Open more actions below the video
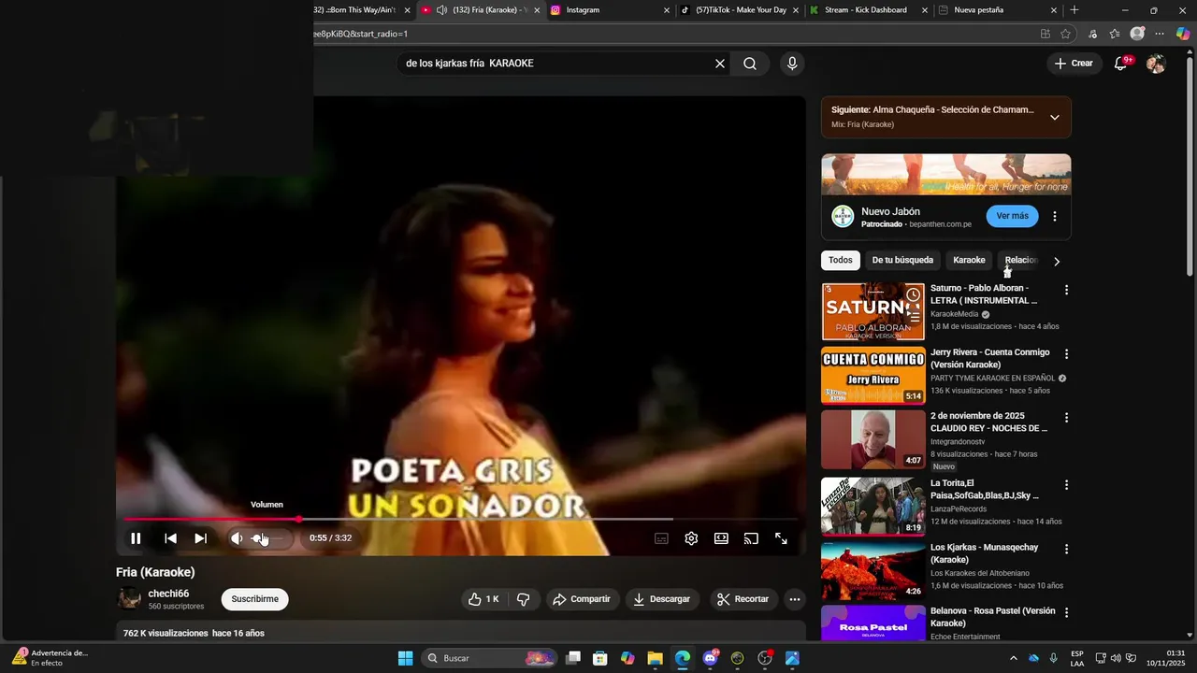The height and width of the screenshot is (673, 1197). (795, 599)
